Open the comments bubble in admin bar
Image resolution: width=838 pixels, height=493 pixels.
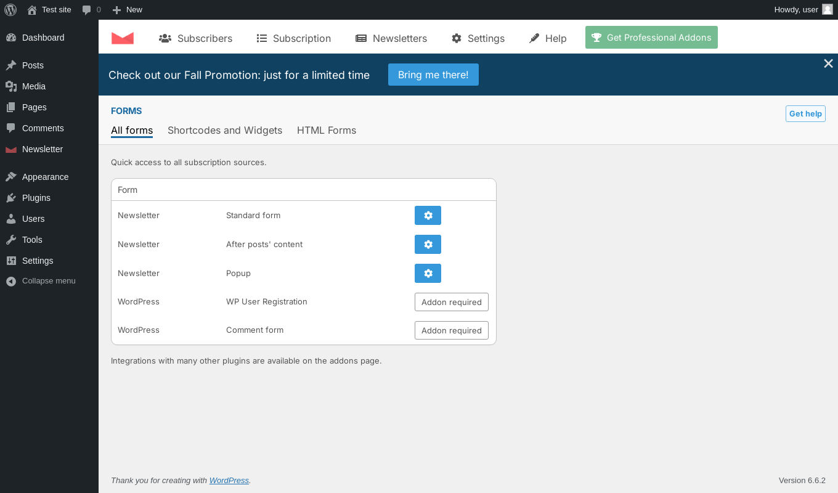(91, 9)
